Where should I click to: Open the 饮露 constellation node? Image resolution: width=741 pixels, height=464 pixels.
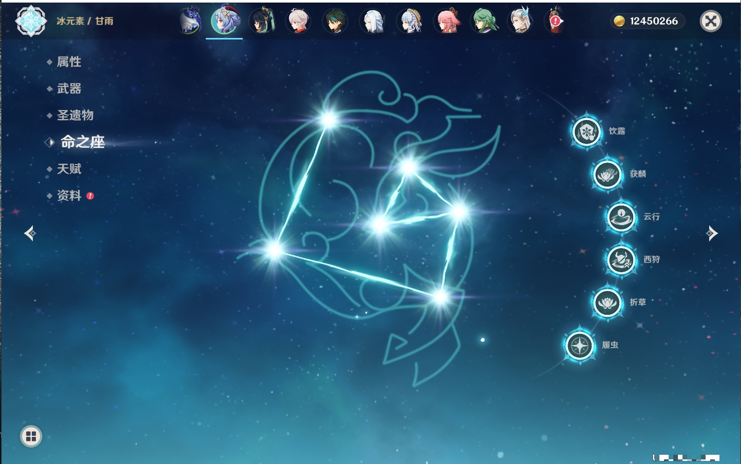pyautogui.click(x=587, y=132)
